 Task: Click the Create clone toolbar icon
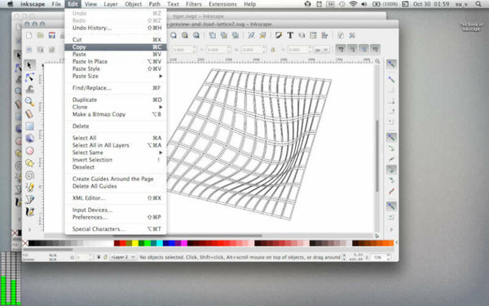(x=223, y=35)
